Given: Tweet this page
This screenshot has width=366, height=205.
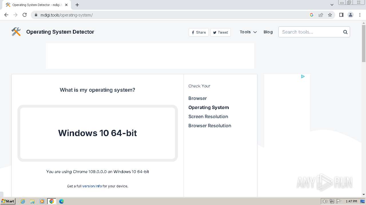Looking at the screenshot, I should [x=220, y=32].
